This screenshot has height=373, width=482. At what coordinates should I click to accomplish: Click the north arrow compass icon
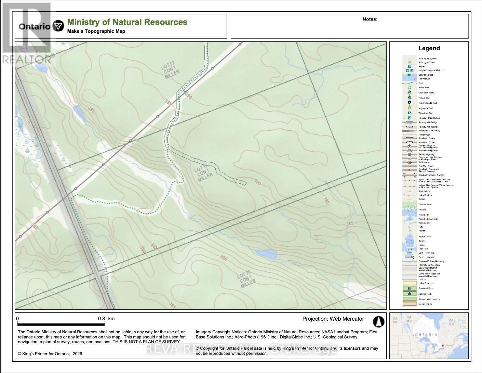click(378, 322)
